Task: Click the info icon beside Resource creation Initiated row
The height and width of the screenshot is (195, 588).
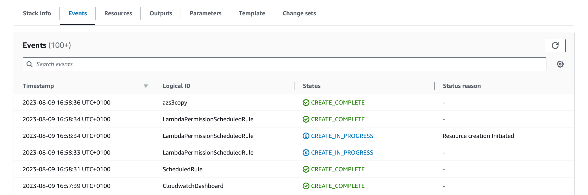Action: pyautogui.click(x=306, y=136)
